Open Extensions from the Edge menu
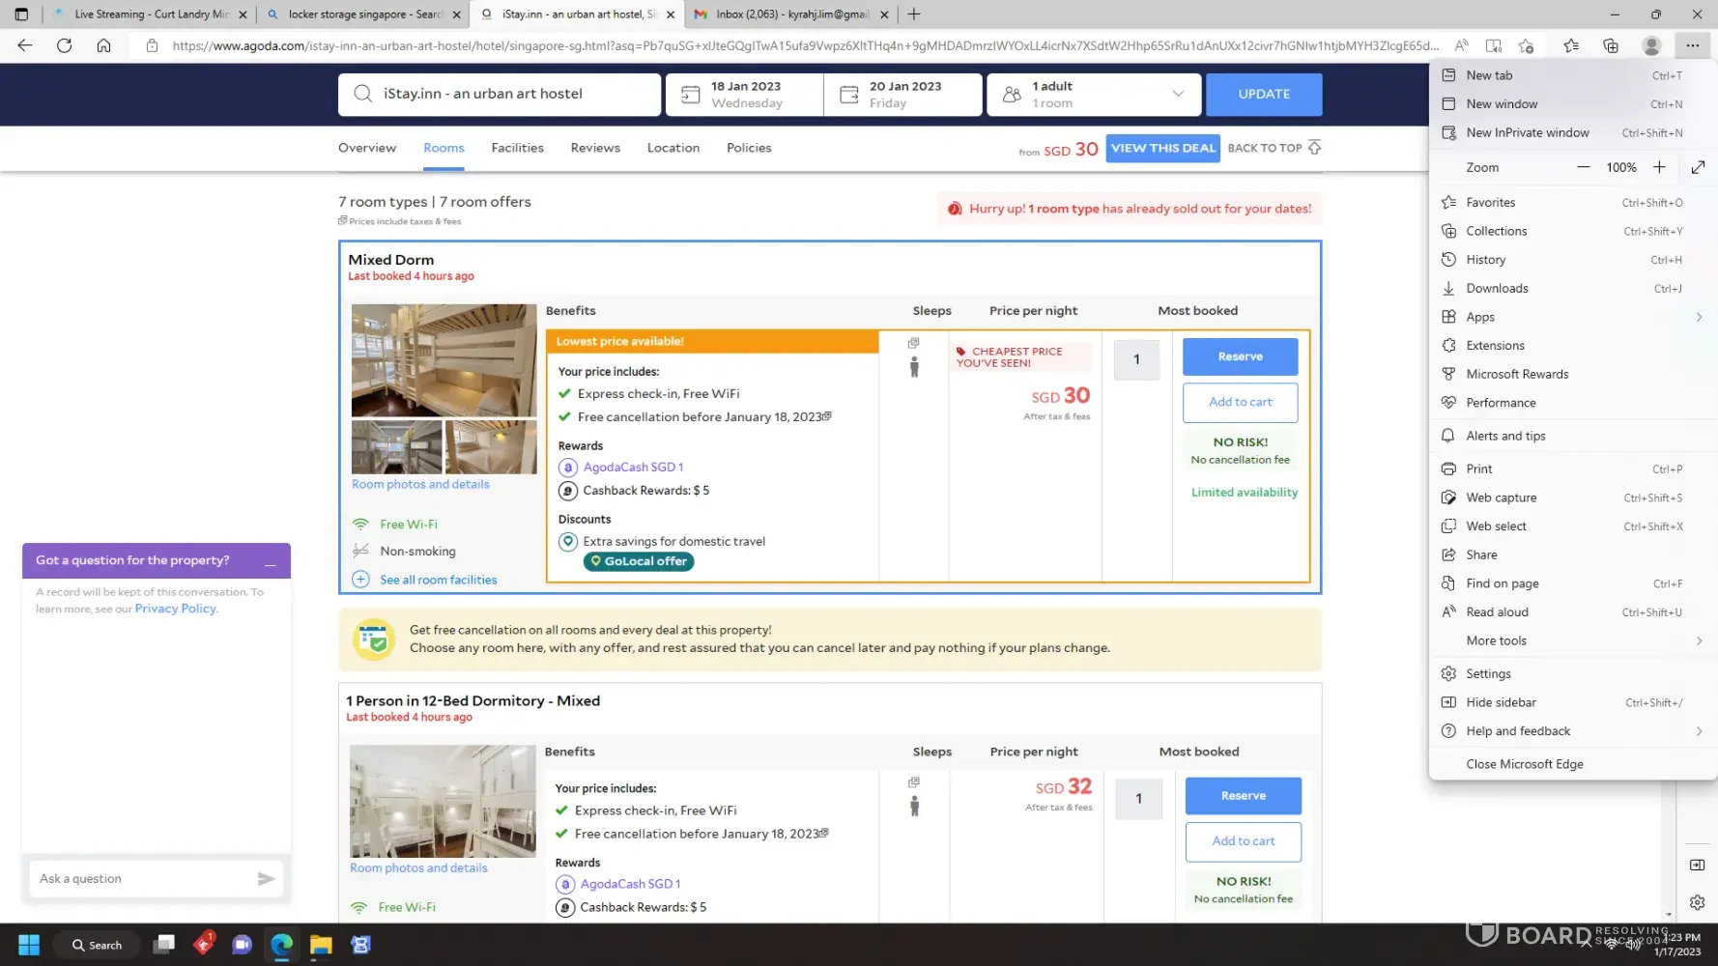Image resolution: width=1718 pixels, height=966 pixels. 1572,345
